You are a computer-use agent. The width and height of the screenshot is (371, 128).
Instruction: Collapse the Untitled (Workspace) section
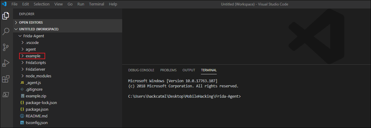point(68,29)
